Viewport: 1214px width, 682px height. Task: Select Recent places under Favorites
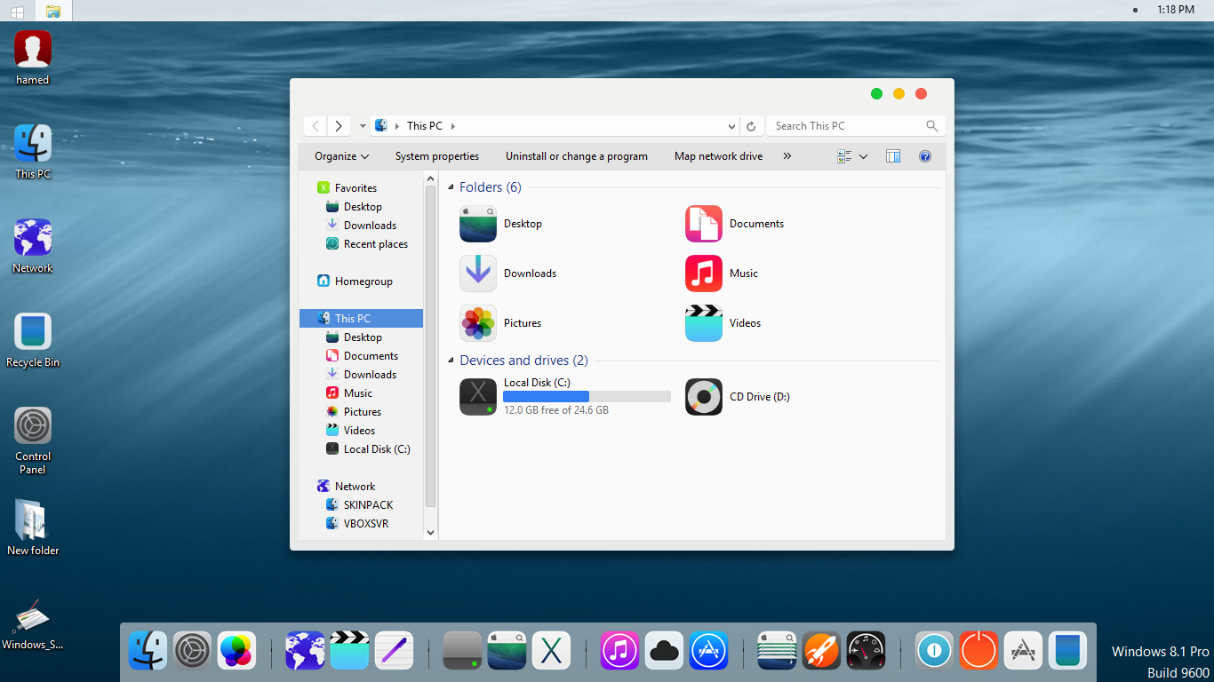click(375, 244)
